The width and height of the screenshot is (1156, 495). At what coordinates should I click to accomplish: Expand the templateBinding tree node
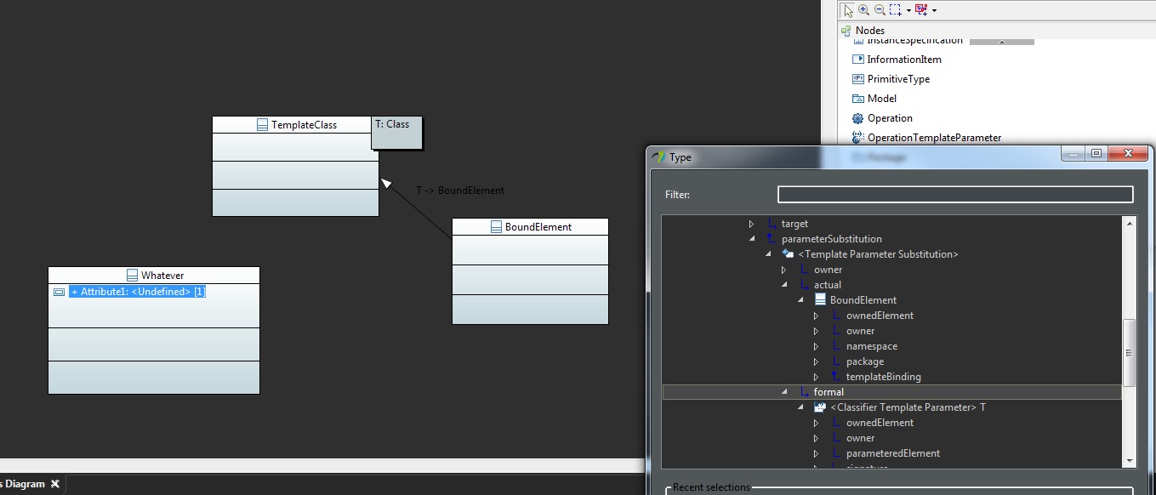(x=816, y=377)
